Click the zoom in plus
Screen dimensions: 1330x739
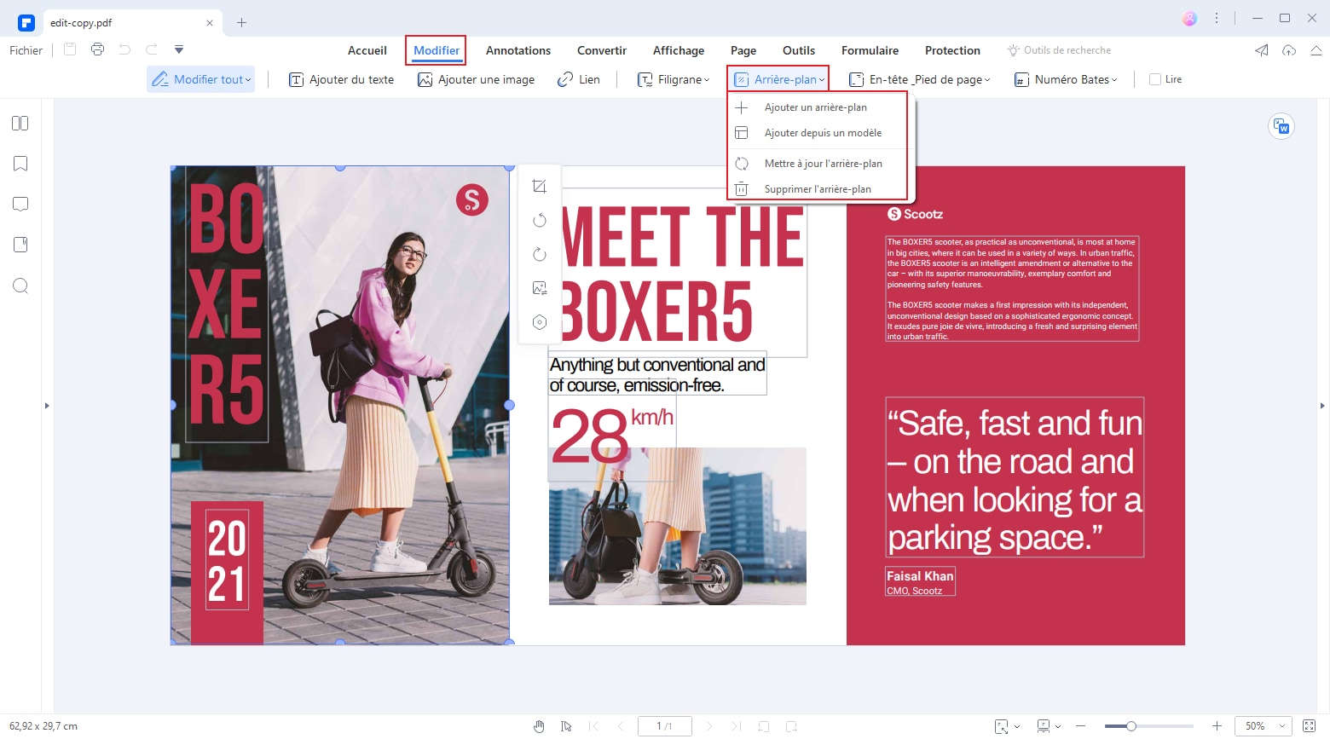(x=1217, y=726)
